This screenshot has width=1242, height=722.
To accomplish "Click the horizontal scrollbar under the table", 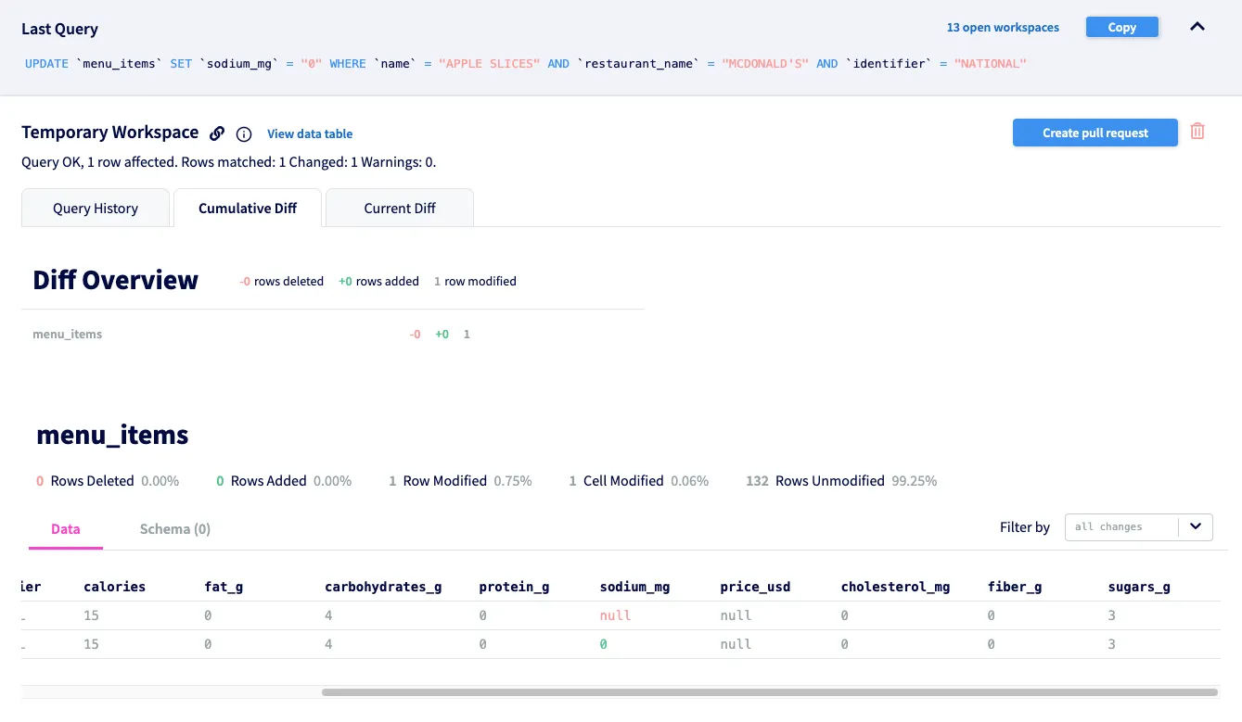I will tap(769, 692).
